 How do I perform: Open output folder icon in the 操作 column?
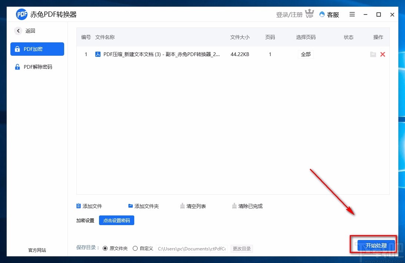373,54
